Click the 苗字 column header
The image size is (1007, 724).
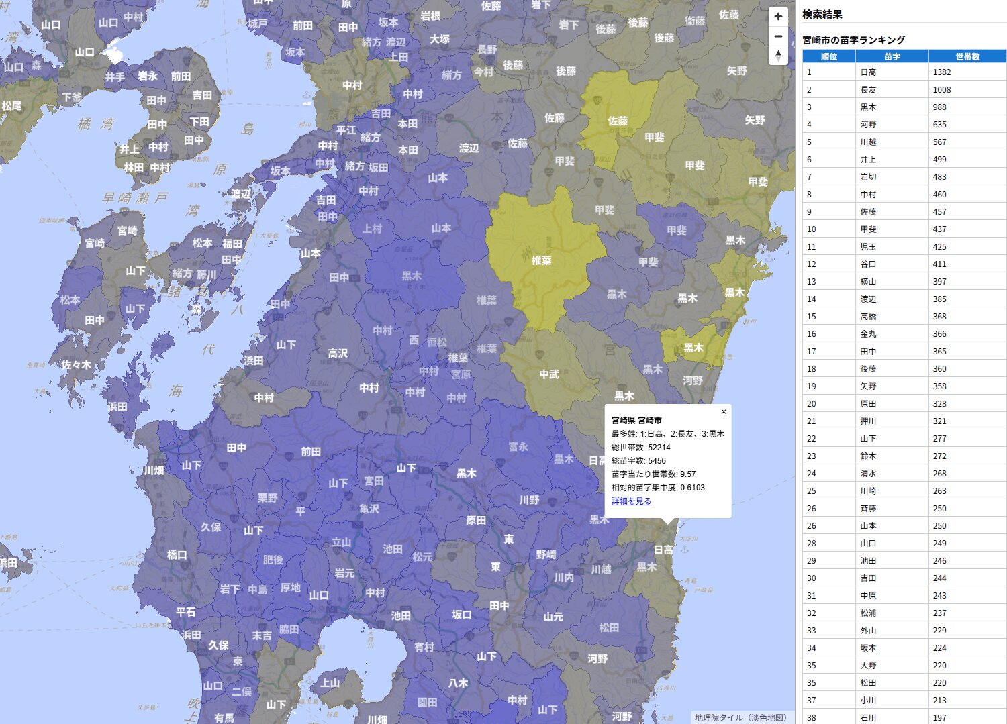(x=892, y=57)
